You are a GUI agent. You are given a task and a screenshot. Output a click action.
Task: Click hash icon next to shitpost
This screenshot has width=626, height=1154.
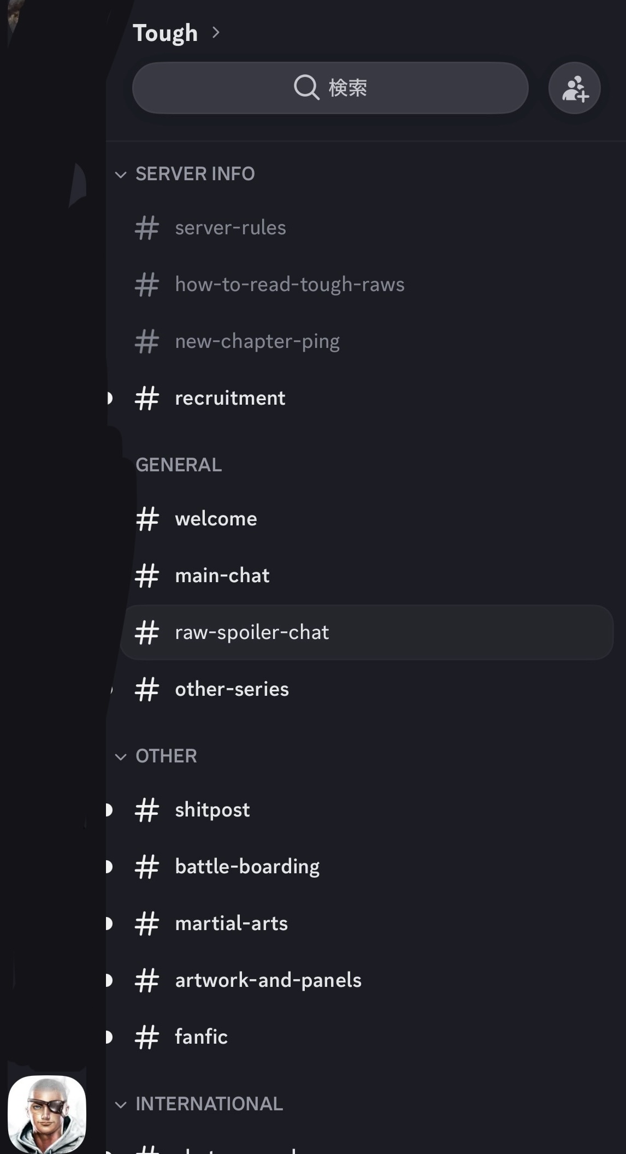point(147,809)
